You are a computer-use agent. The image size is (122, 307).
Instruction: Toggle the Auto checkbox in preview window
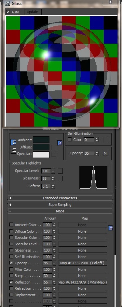pyautogui.click(x=8, y=12)
